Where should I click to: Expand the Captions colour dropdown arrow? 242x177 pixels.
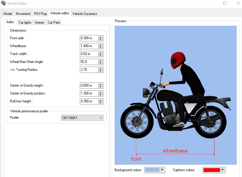[222, 170]
